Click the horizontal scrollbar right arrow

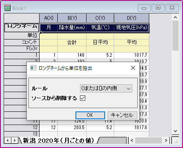click(166, 140)
